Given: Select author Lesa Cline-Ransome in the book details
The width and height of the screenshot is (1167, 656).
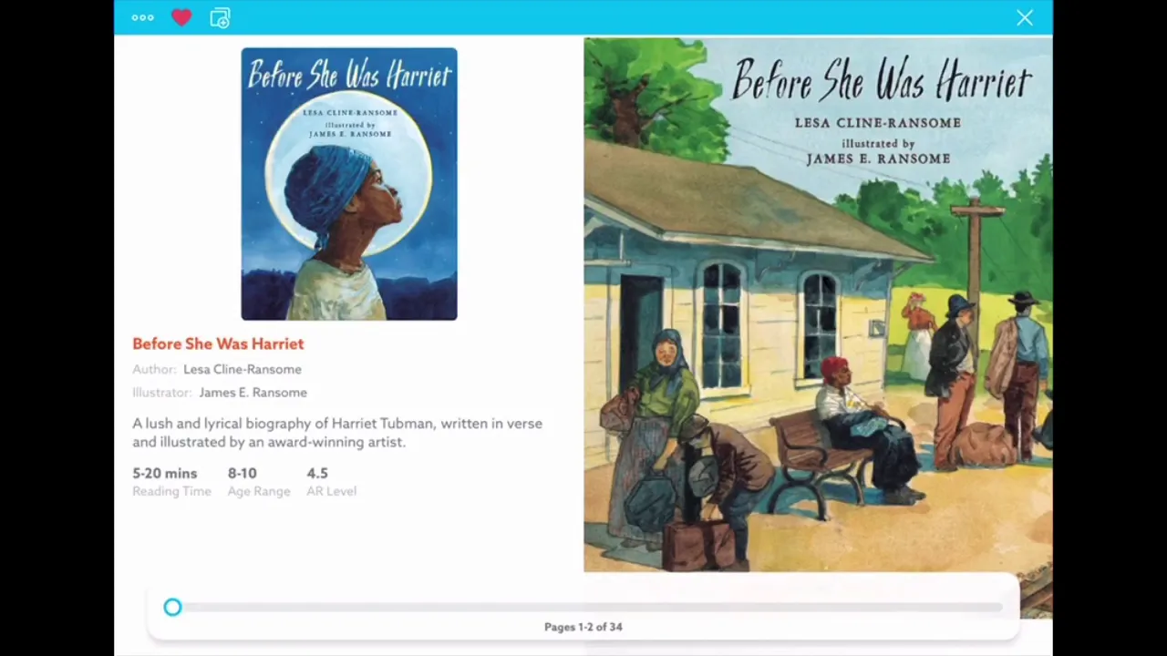Looking at the screenshot, I should click(243, 369).
